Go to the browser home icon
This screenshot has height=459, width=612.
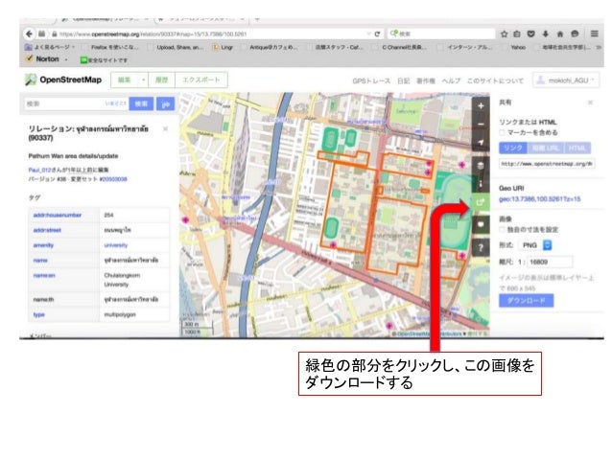coord(560,34)
